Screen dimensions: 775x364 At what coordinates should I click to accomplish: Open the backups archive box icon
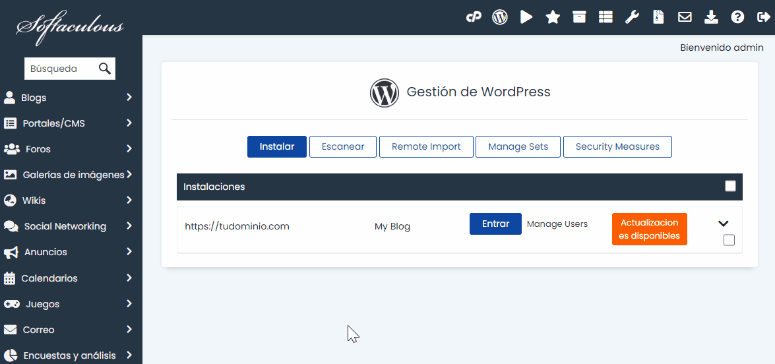(x=579, y=17)
